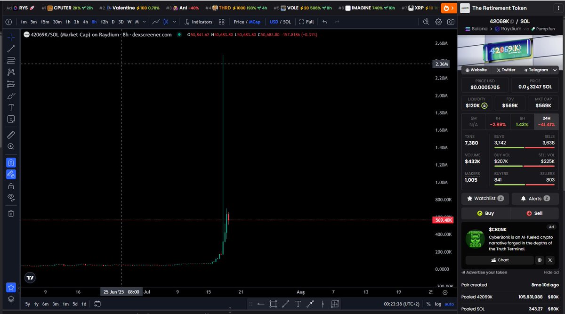Open favorites star toolbar button
Image resolution: width=565 pixels, height=314 pixels.
11,287
